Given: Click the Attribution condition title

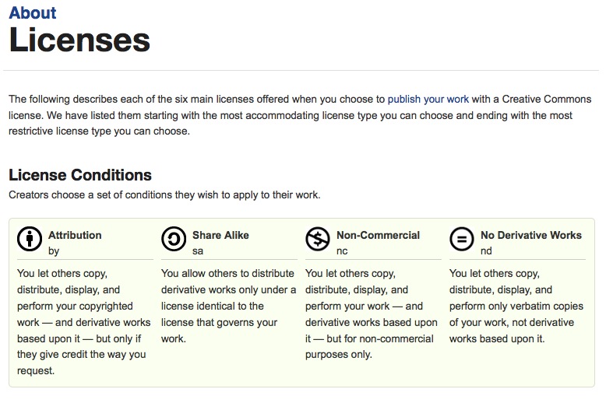Looking at the screenshot, I should tap(75, 235).
